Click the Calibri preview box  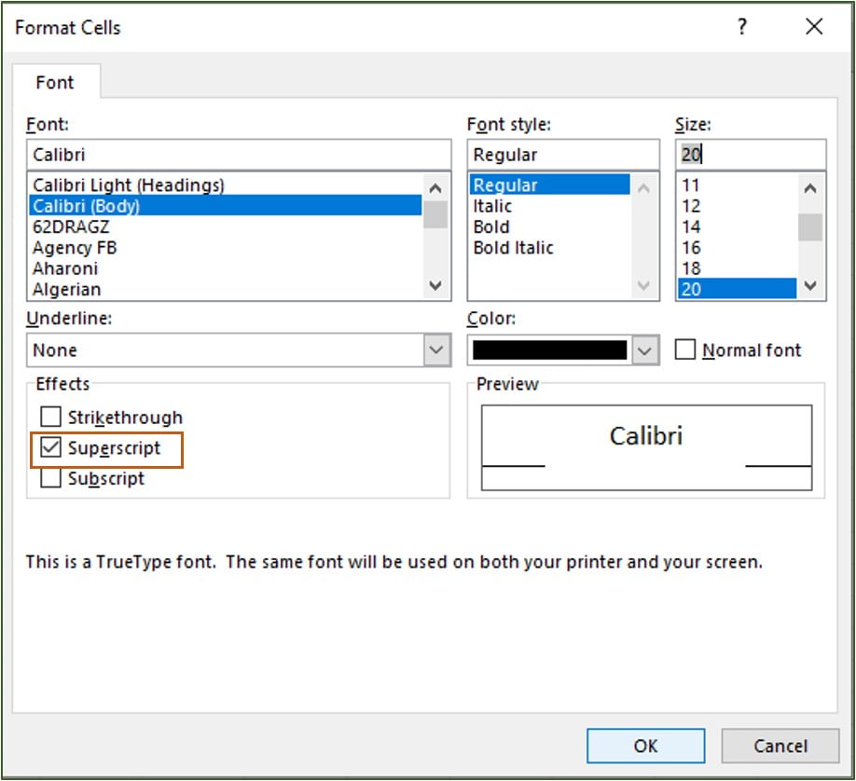click(646, 447)
